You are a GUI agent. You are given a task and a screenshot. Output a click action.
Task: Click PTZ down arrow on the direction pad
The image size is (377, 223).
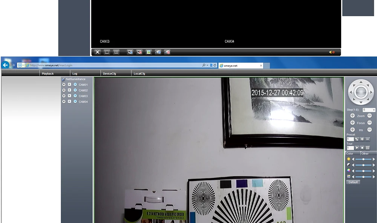(361, 102)
